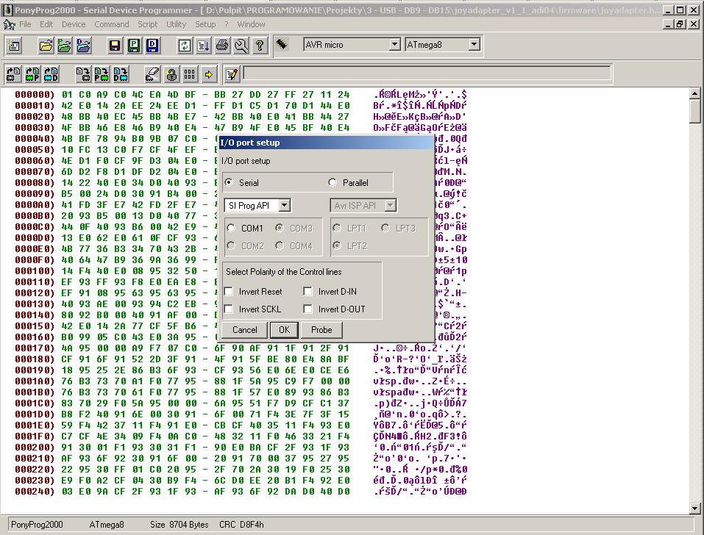Open the File menu
The image size is (704, 535).
25,24
